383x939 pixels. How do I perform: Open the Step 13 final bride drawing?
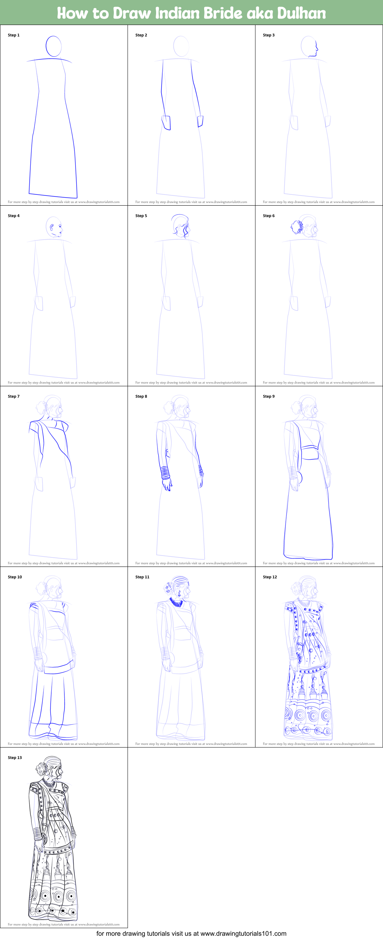pos(53,838)
